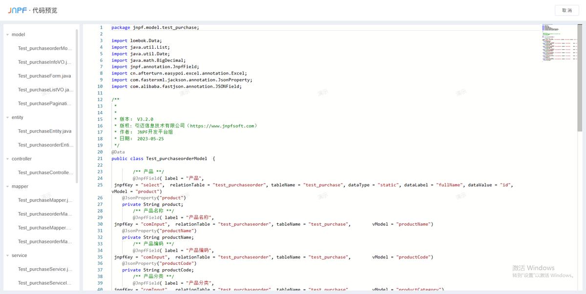Viewport: 586px width, 294px height.
Task: Click the code editor vertical scrollbar
Action: (580, 78)
